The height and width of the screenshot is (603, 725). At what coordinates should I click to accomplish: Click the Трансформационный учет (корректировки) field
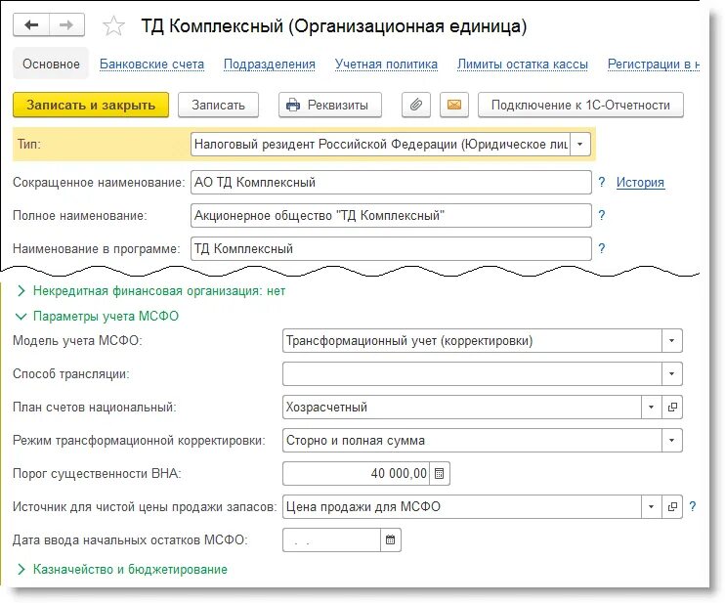(x=472, y=341)
